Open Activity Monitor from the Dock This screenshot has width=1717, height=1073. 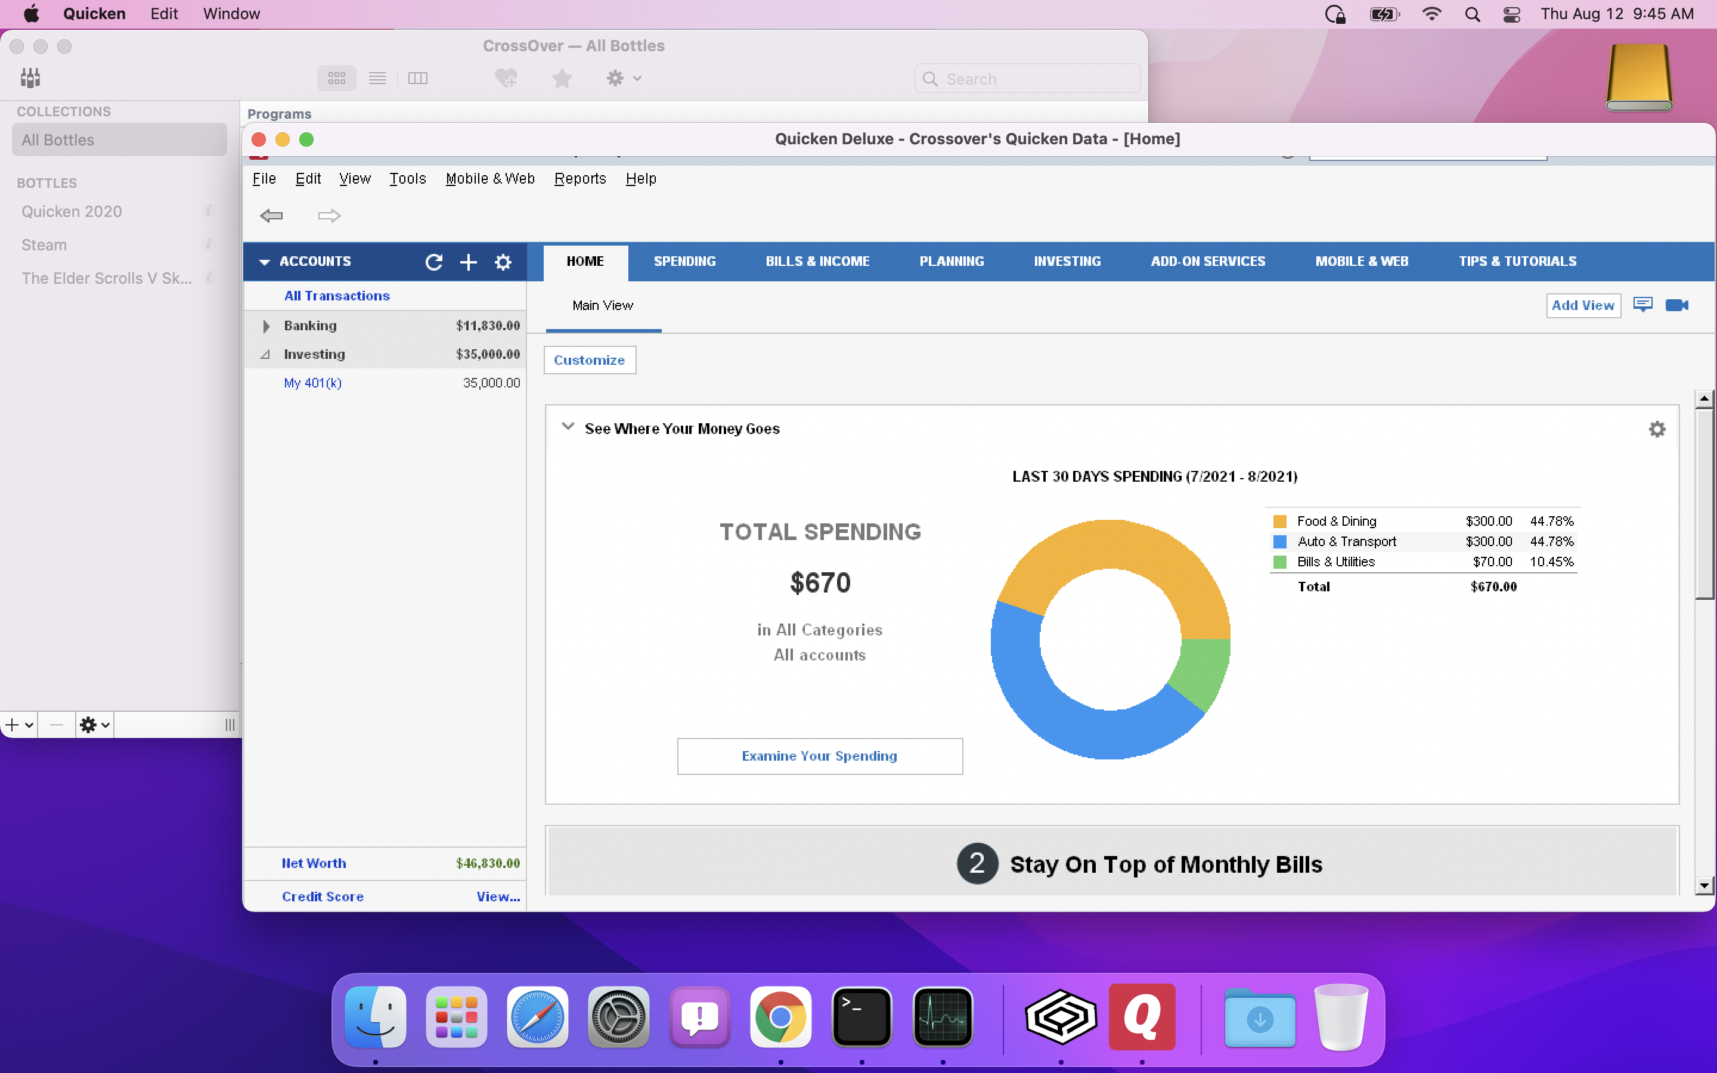click(942, 1017)
